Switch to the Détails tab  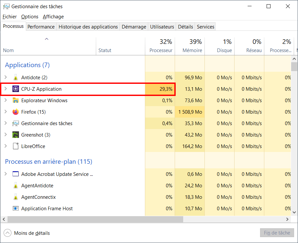click(x=185, y=27)
